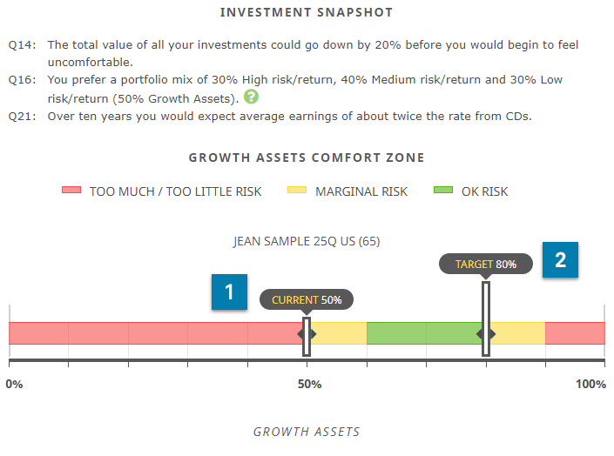This screenshot has width=614, height=456.
Task: Click the green question mark help icon
Action: click(x=251, y=97)
